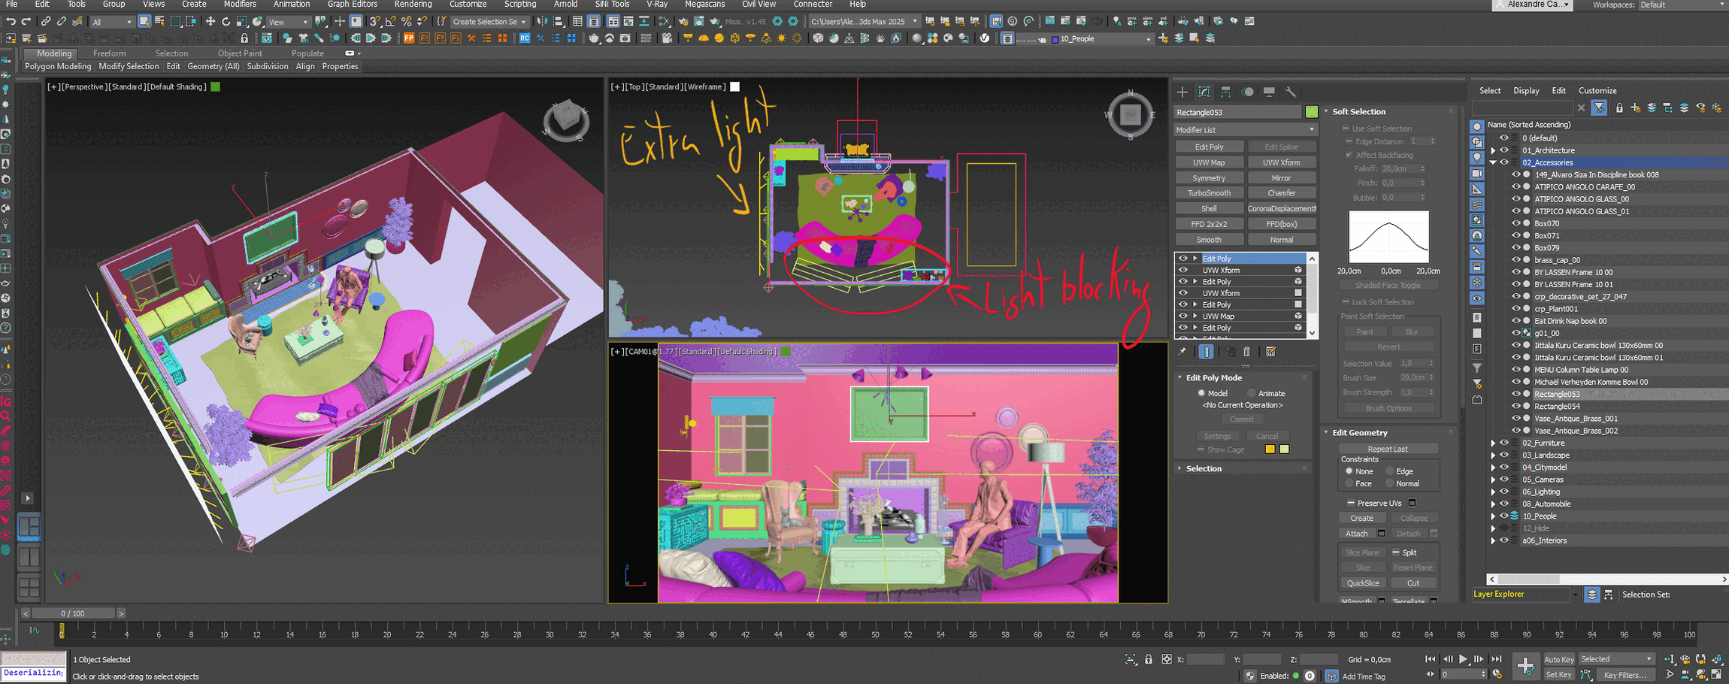Switch to the Freeform ribbon tab

pyautogui.click(x=110, y=53)
